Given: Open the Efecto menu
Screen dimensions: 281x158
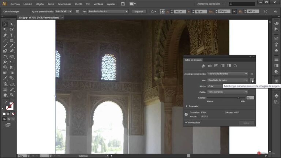Looking at the screenshot, I should [x=79, y=4].
